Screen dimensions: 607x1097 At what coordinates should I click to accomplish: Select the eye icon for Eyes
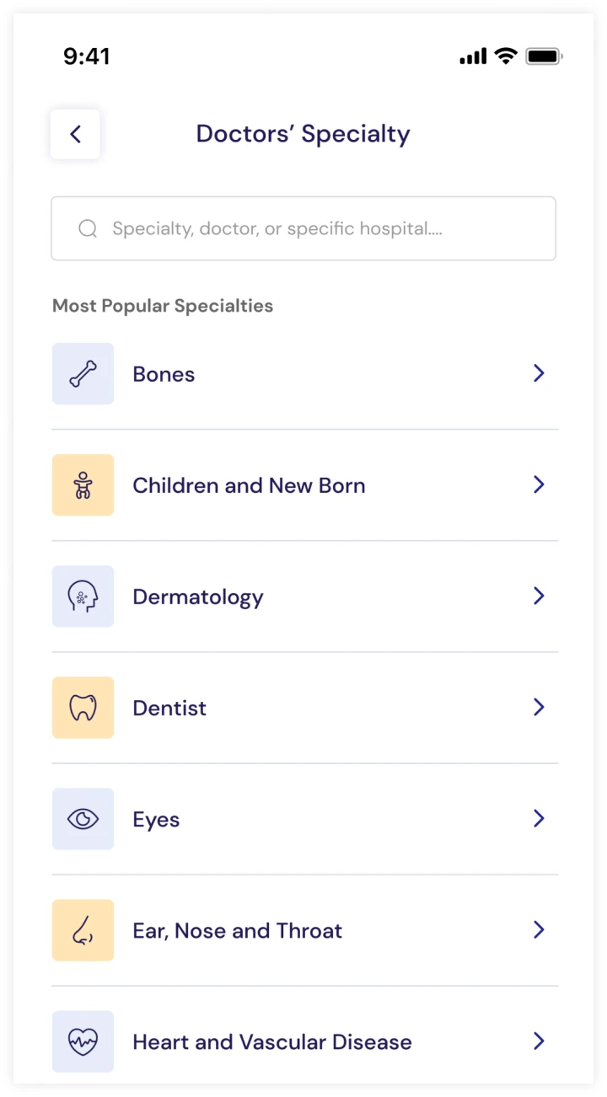pyautogui.click(x=83, y=818)
